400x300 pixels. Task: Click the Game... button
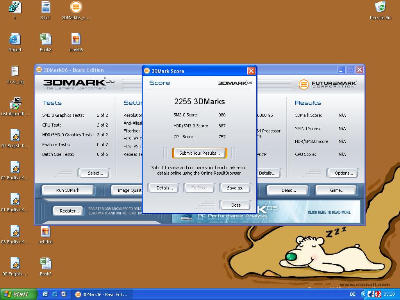pos(337,190)
